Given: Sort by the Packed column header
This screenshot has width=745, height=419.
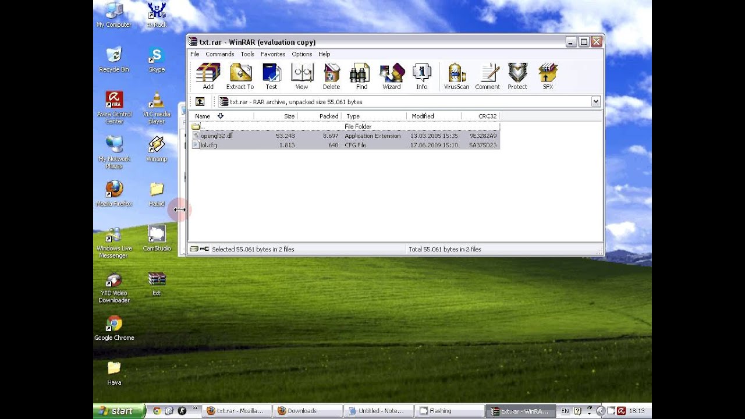Looking at the screenshot, I should (320, 116).
